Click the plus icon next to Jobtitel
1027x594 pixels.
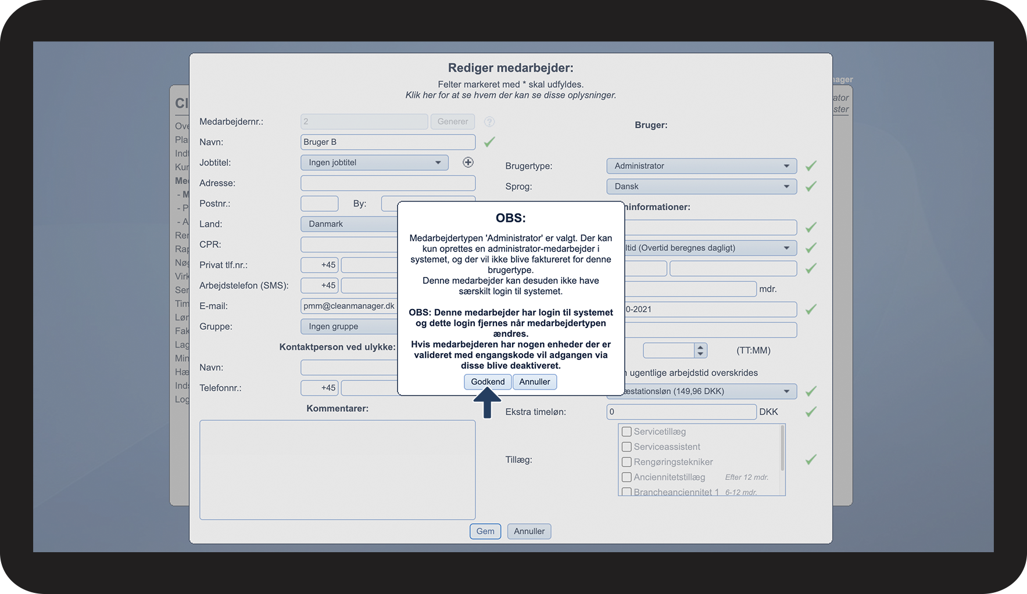pos(468,163)
